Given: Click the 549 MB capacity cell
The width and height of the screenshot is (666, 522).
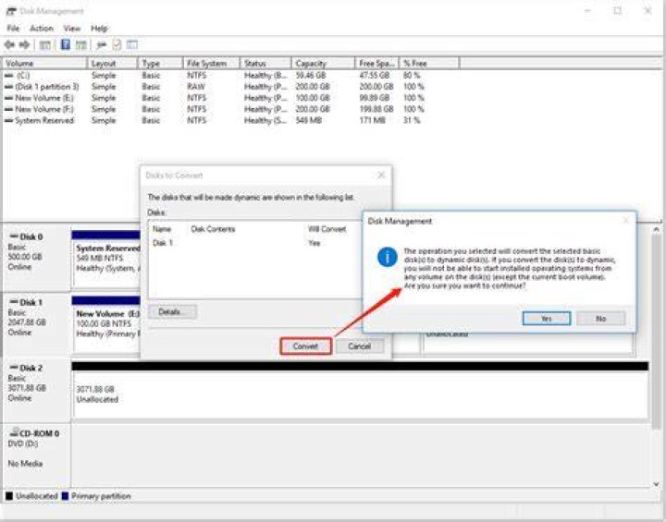Looking at the screenshot, I should coord(309,120).
